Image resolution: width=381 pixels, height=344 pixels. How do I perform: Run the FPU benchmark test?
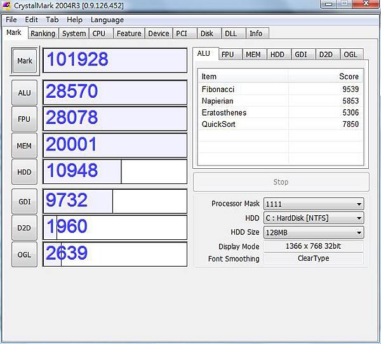(x=24, y=119)
